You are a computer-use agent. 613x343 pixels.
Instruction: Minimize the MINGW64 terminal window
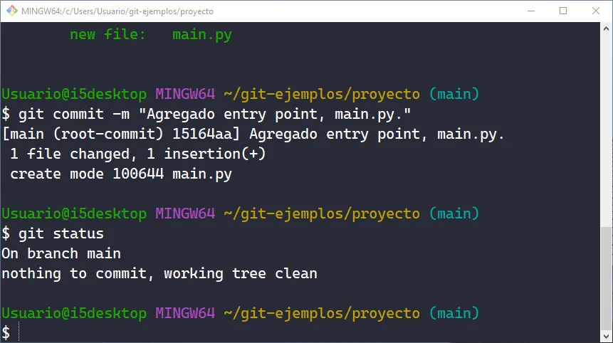(x=530, y=11)
